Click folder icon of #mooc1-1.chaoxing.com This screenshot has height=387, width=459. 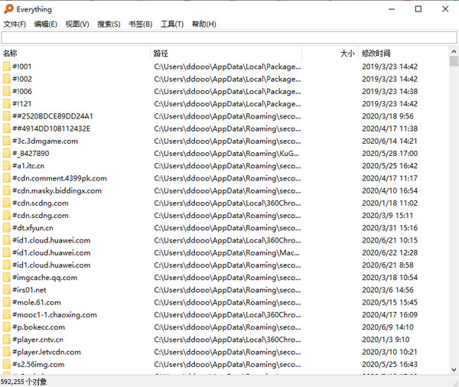click(x=6, y=314)
